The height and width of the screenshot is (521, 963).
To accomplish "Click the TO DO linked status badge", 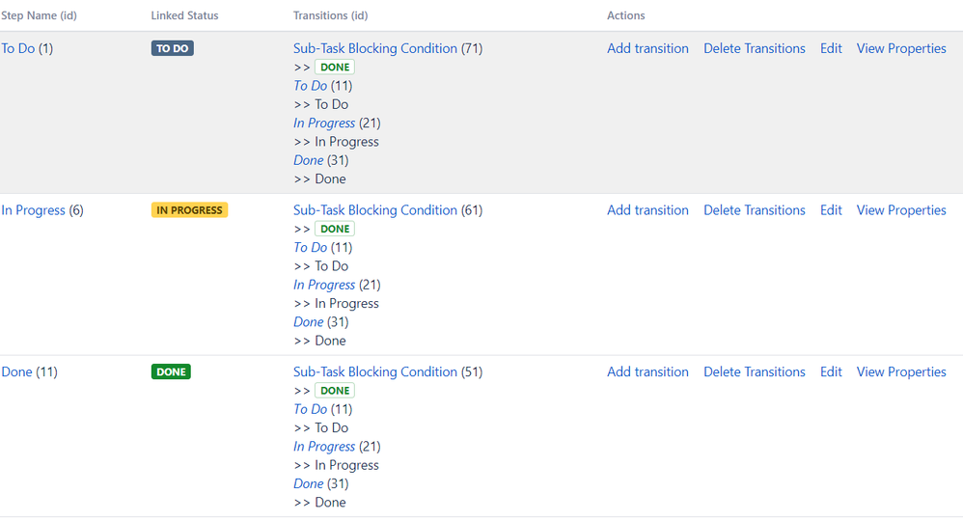I will [x=173, y=48].
